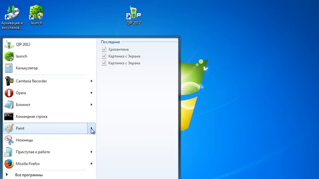Open Командная строка menu entry

pyautogui.click(x=49, y=116)
